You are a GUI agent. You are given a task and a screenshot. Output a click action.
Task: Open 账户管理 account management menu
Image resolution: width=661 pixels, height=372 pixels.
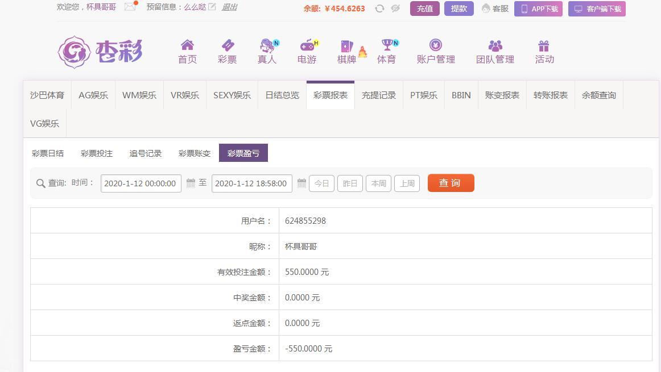click(436, 52)
